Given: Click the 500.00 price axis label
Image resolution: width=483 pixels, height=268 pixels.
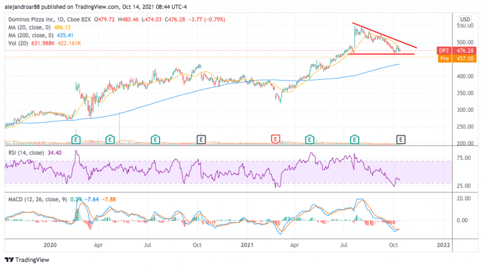Looking at the screenshot, I should [465, 42].
